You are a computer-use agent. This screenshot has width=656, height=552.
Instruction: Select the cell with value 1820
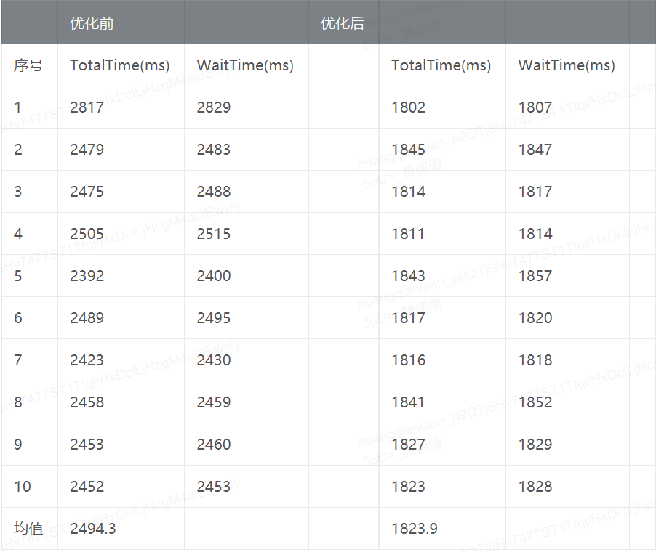click(x=567, y=318)
